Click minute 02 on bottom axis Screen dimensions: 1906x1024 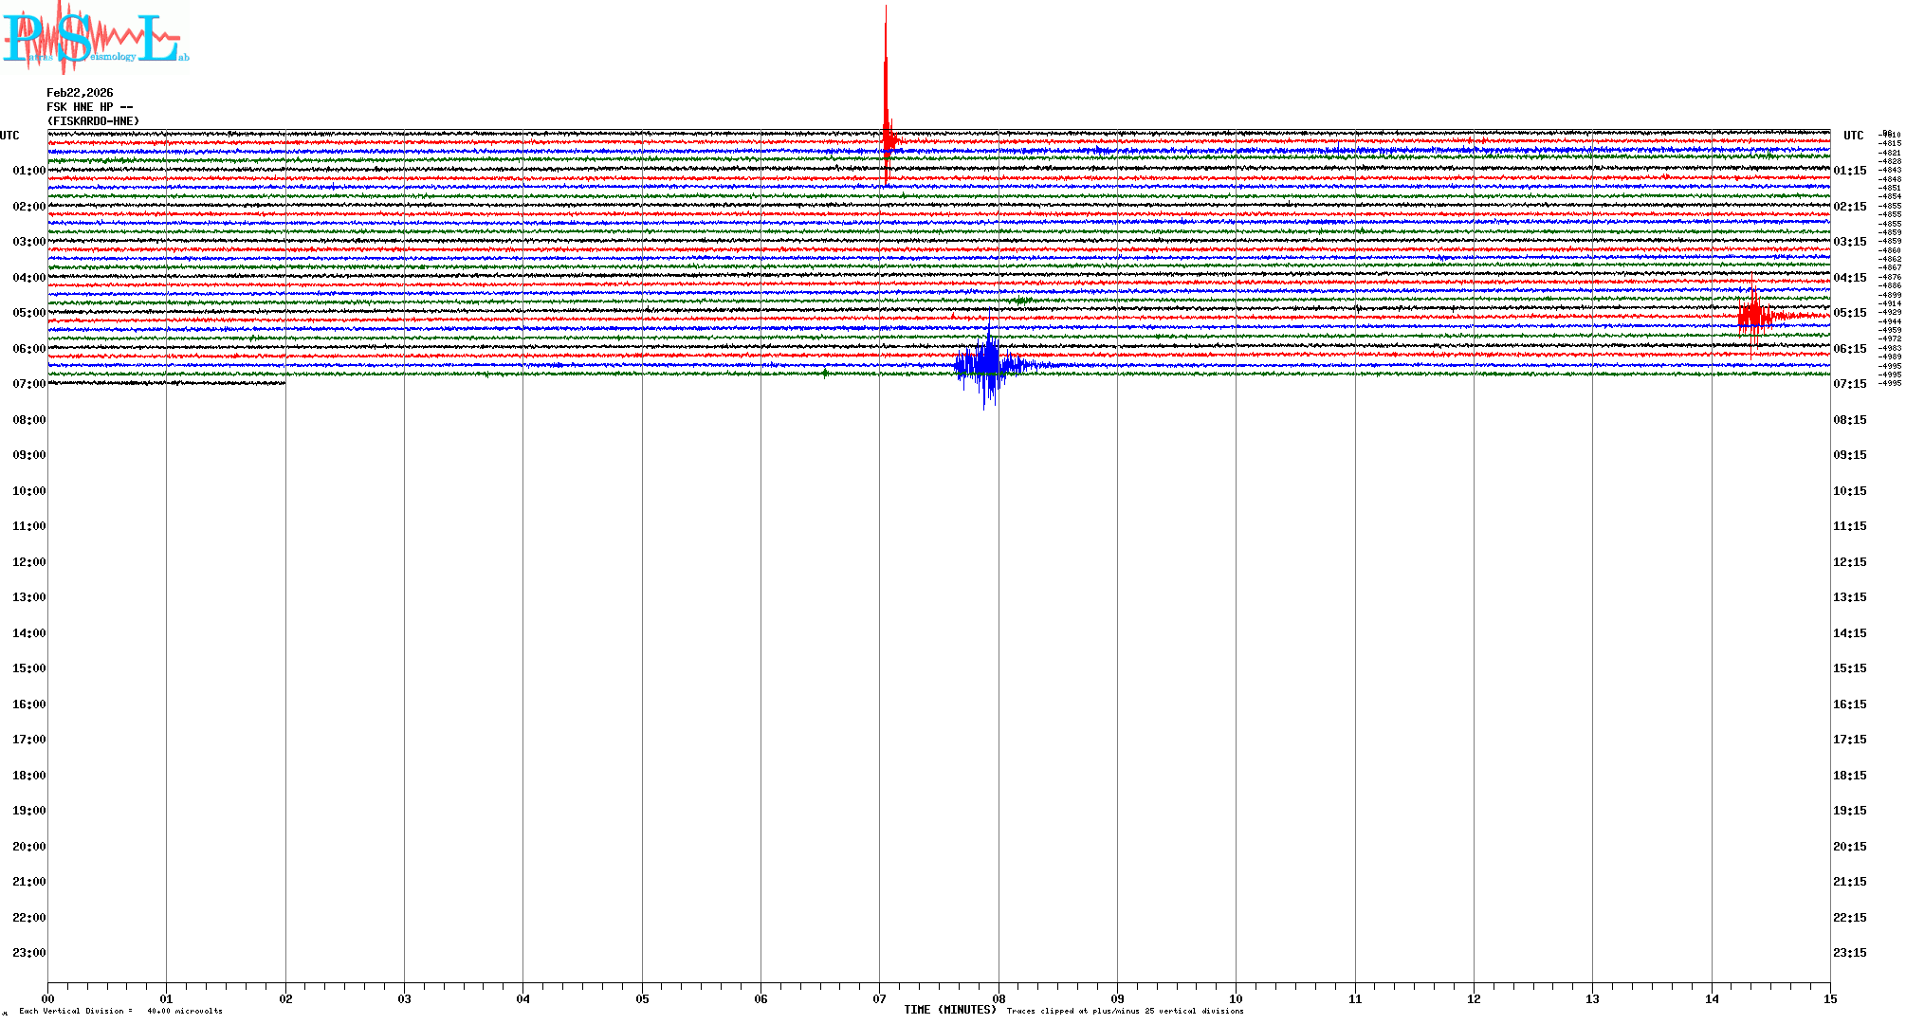[x=285, y=998]
